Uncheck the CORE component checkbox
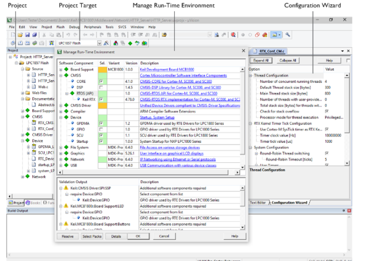The height and width of the screenshot is (261, 365). point(101,81)
